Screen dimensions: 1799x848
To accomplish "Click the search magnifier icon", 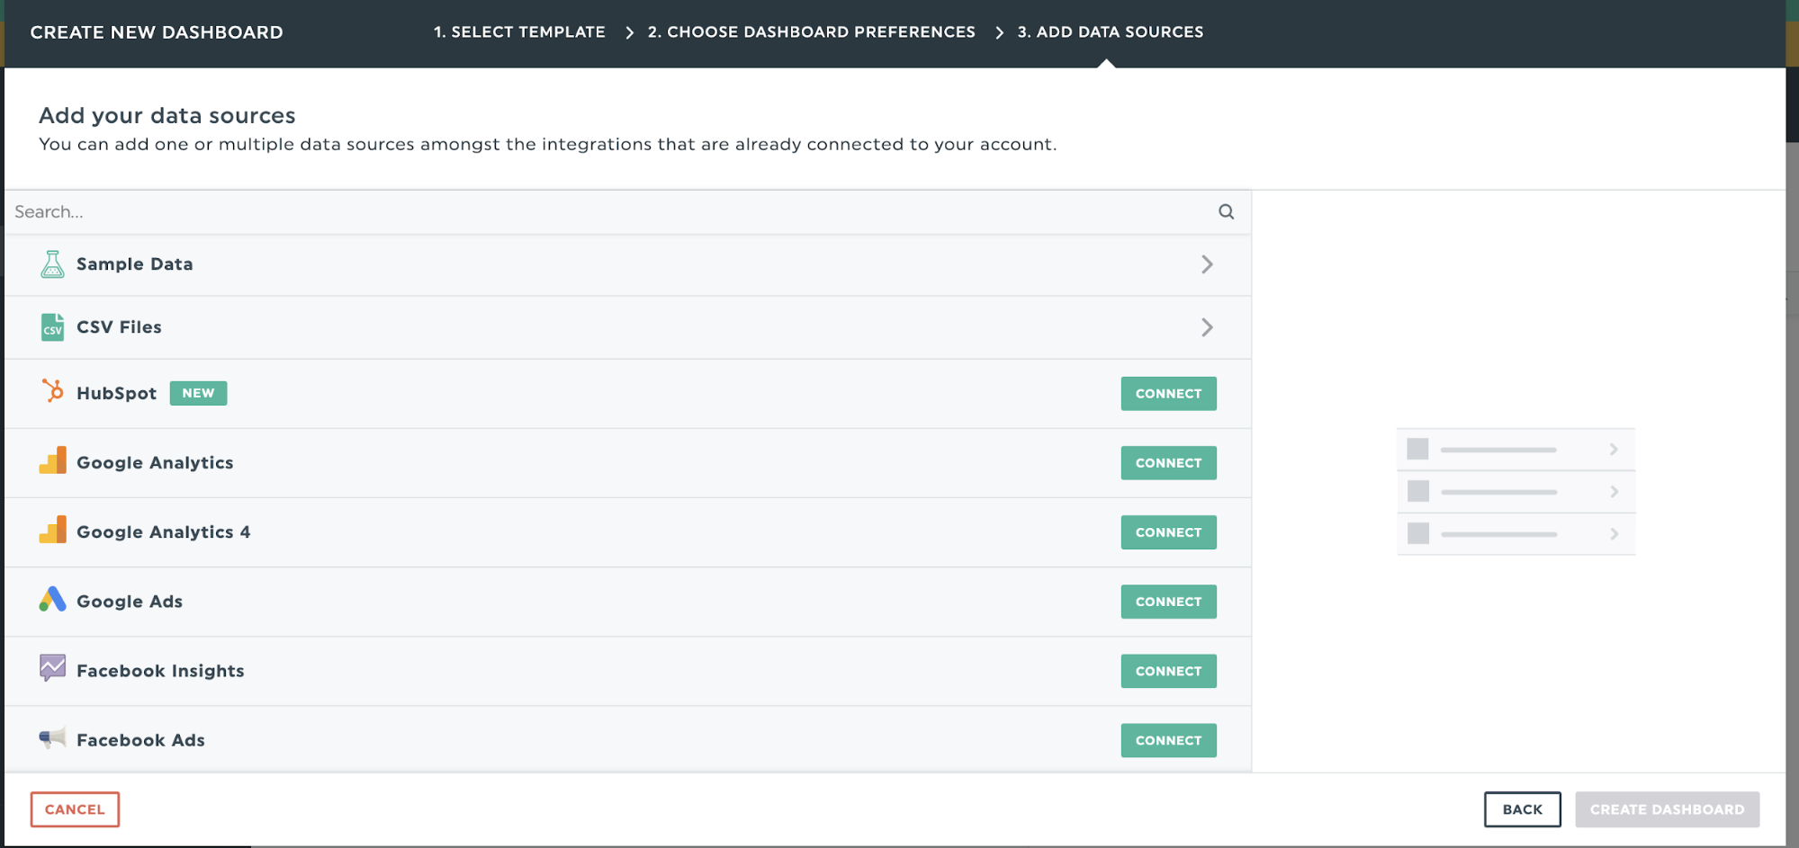I will (1226, 211).
